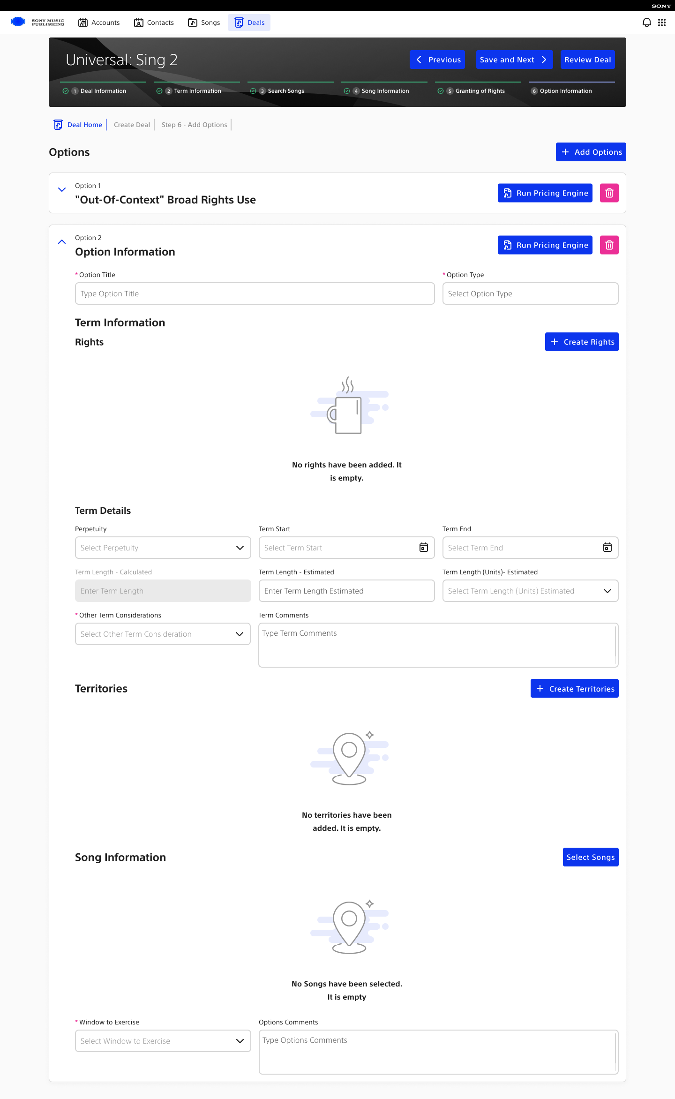The image size is (675, 1099).
Task: Open the Term End calendar picker icon
Action: 607,548
